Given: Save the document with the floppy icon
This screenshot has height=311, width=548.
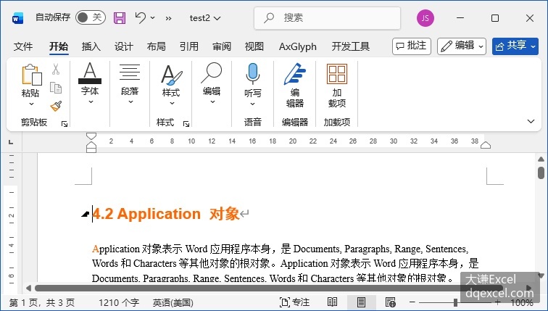Looking at the screenshot, I should (120, 18).
